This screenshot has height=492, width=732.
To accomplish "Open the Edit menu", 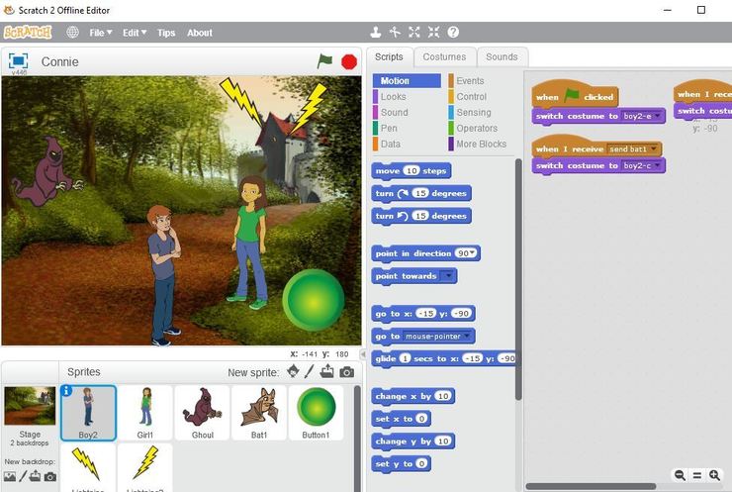I will 135,33.
